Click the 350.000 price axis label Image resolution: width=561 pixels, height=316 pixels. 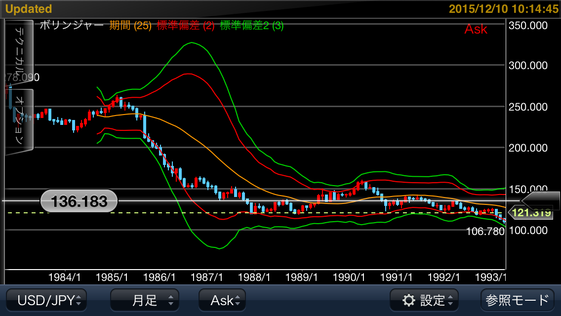528,25
